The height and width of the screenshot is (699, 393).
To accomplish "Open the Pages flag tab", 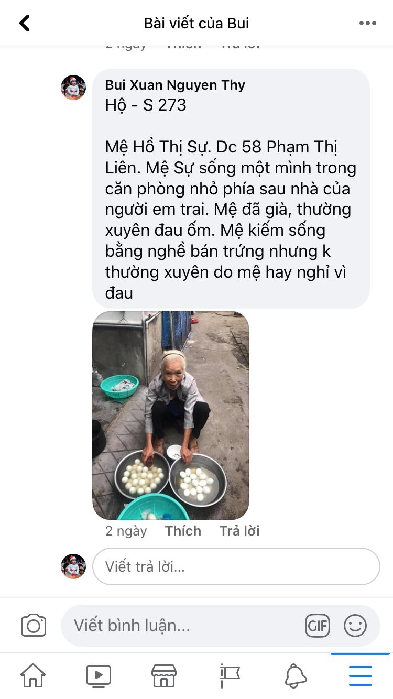I will (230, 676).
